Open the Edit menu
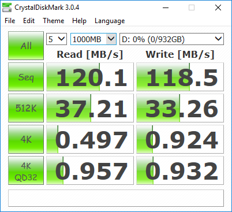Viewport: 232px width, 212px height. [x=29, y=21]
